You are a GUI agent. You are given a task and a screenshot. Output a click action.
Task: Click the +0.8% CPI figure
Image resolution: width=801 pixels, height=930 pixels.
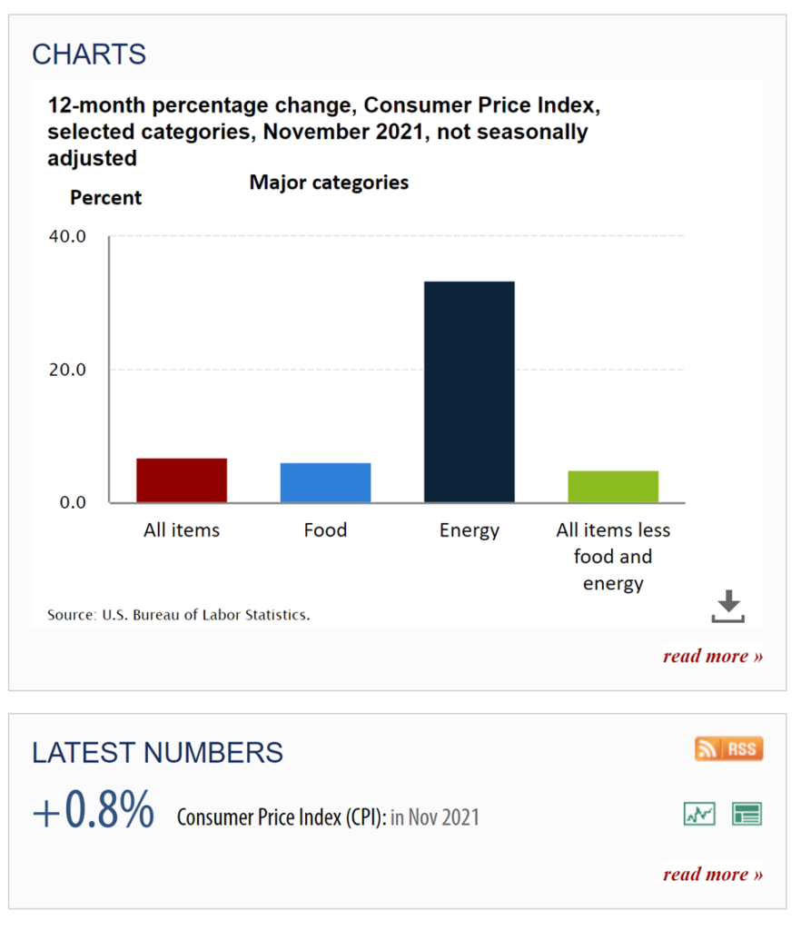(x=94, y=810)
